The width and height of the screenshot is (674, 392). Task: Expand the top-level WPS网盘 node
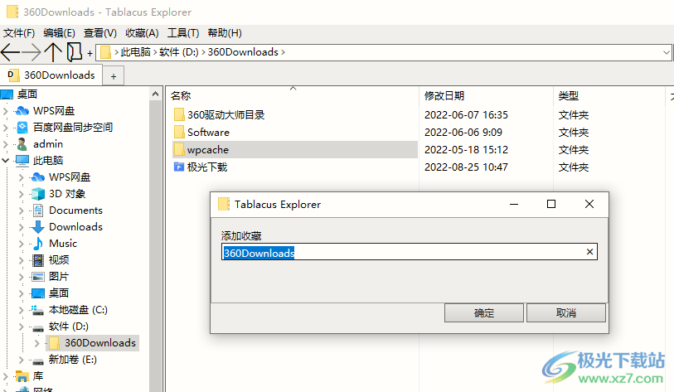pos(5,111)
